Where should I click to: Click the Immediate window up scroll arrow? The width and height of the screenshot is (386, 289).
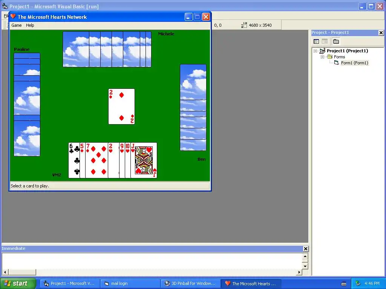[305, 257]
